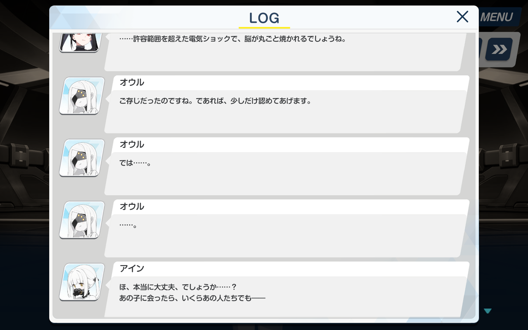Close the LOG window with the X
This screenshot has height=330, width=528.
[x=462, y=17]
